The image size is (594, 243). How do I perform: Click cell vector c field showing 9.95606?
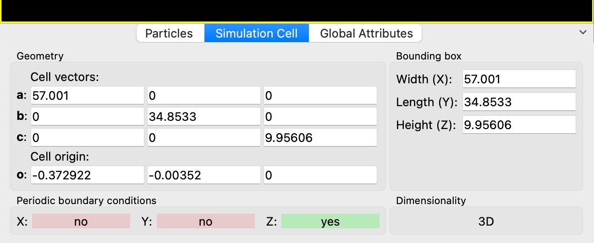click(x=320, y=137)
